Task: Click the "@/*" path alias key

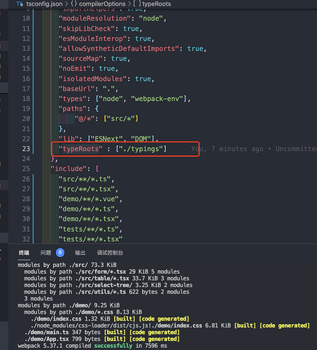Action: [x=85, y=119]
